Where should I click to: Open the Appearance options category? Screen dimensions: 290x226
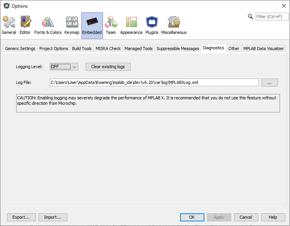131,25
